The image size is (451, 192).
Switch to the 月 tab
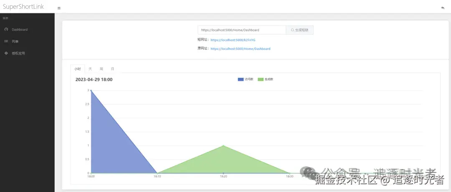click(x=112, y=69)
